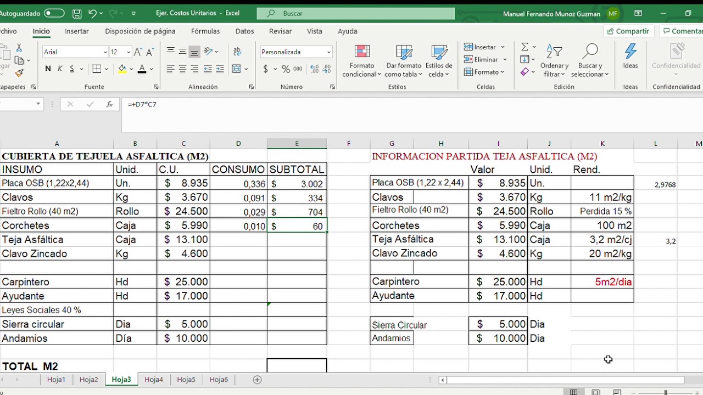
Task: Expand the Buscar y seleccionar menu
Action: click(x=590, y=61)
